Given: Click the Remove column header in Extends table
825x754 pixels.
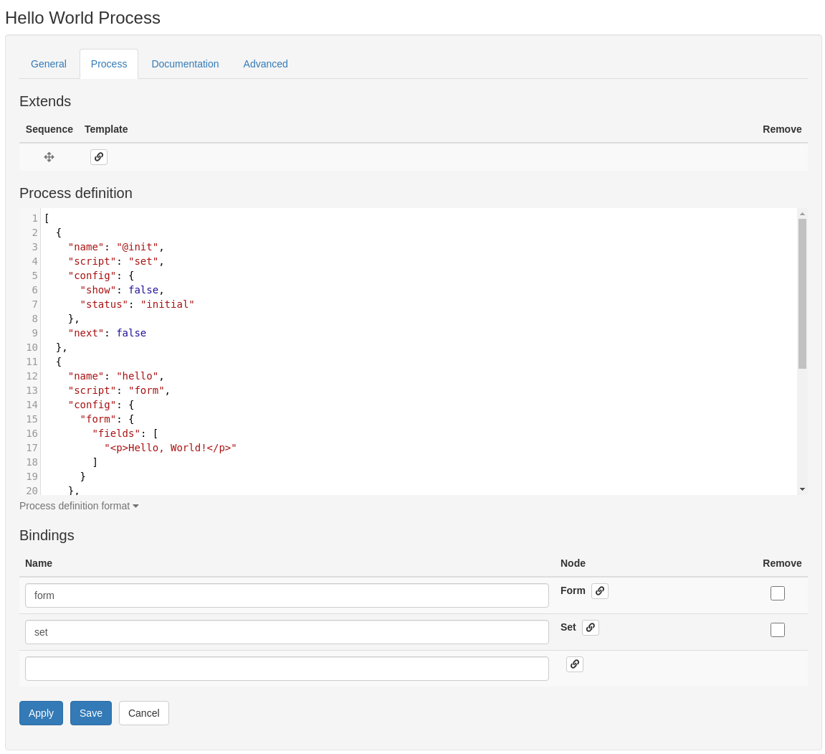Looking at the screenshot, I should tap(782, 130).
